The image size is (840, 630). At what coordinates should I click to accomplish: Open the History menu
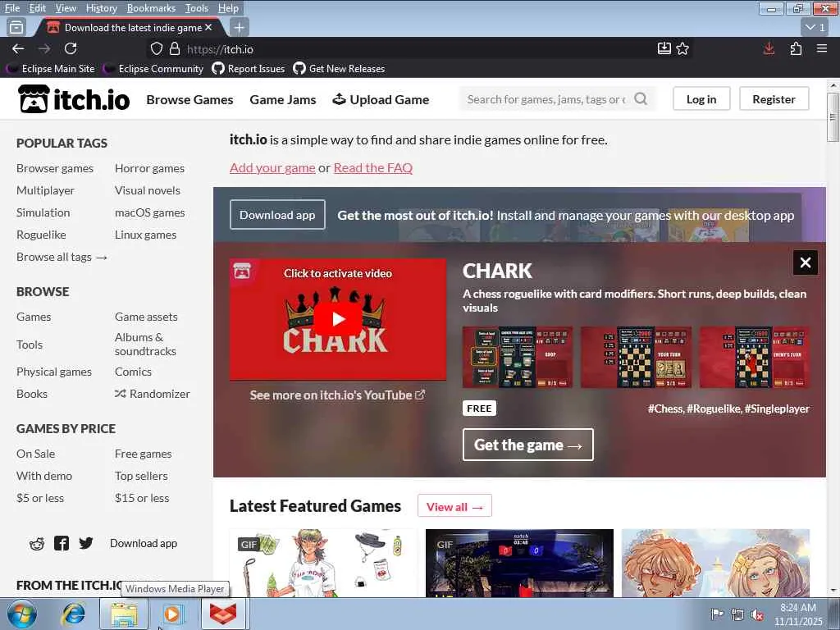point(101,8)
